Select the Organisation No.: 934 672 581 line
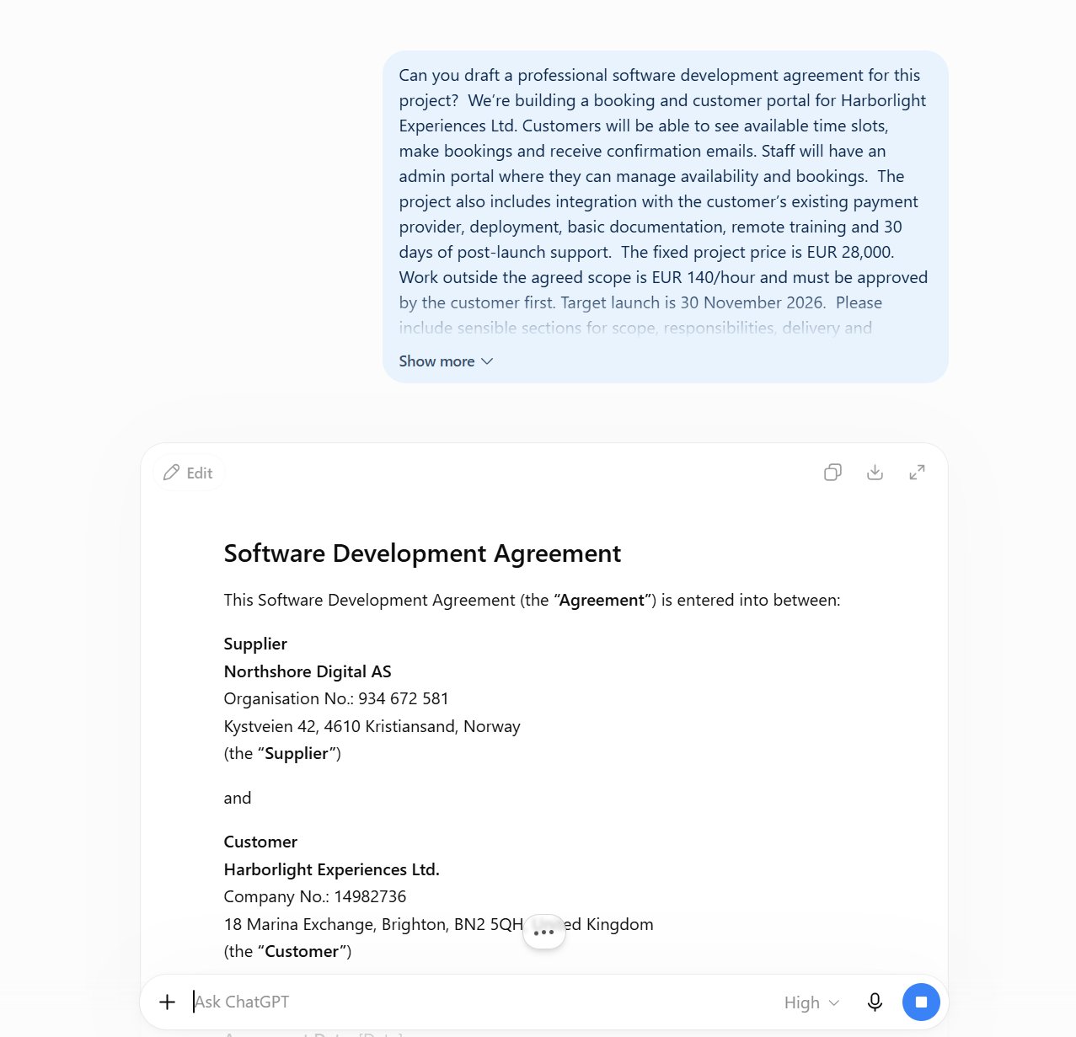Image resolution: width=1076 pixels, height=1037 pixels. 336,698
